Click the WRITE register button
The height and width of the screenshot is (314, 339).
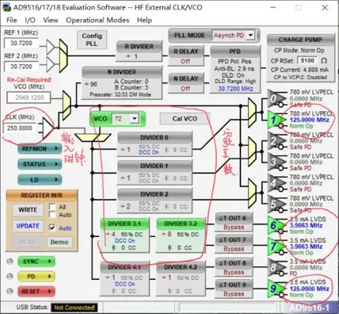28,210
